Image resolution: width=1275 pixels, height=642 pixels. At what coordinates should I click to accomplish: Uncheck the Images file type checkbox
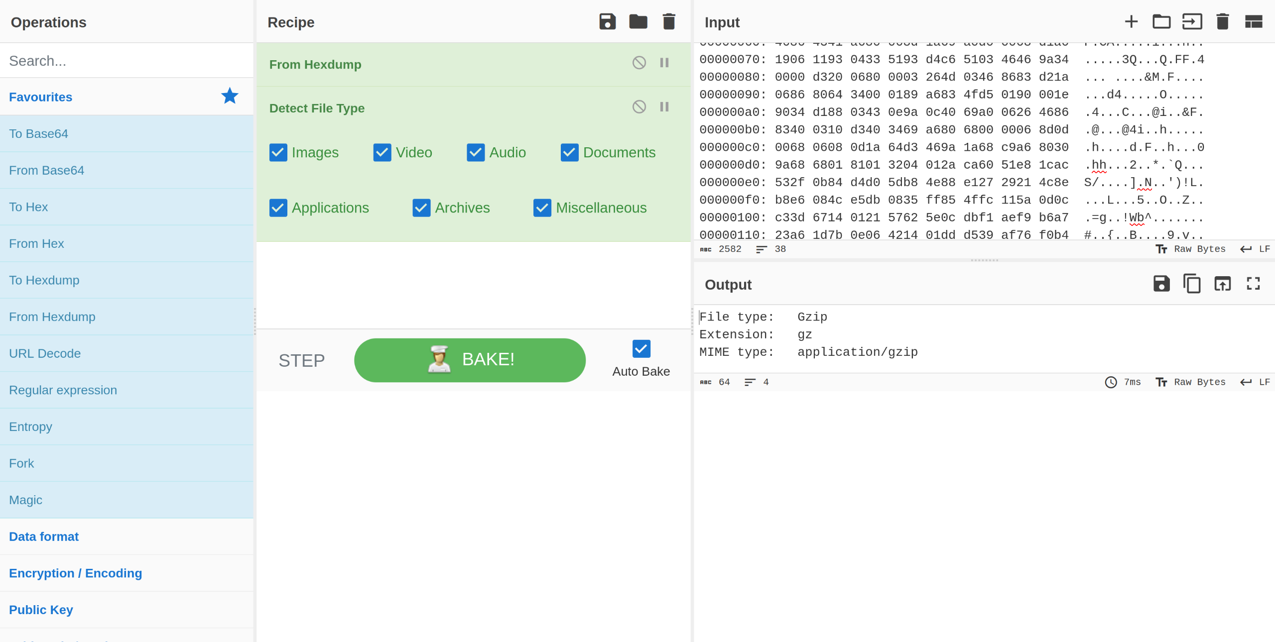(x=278, y=152)
